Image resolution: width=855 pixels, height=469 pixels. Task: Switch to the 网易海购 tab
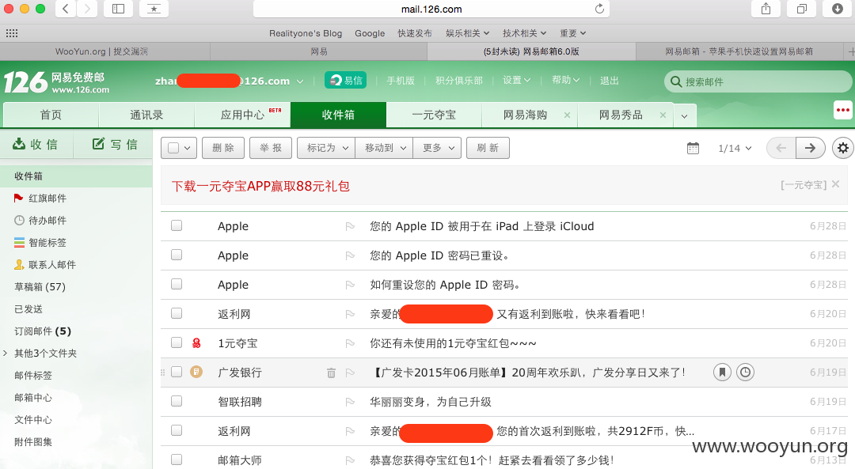525,115
